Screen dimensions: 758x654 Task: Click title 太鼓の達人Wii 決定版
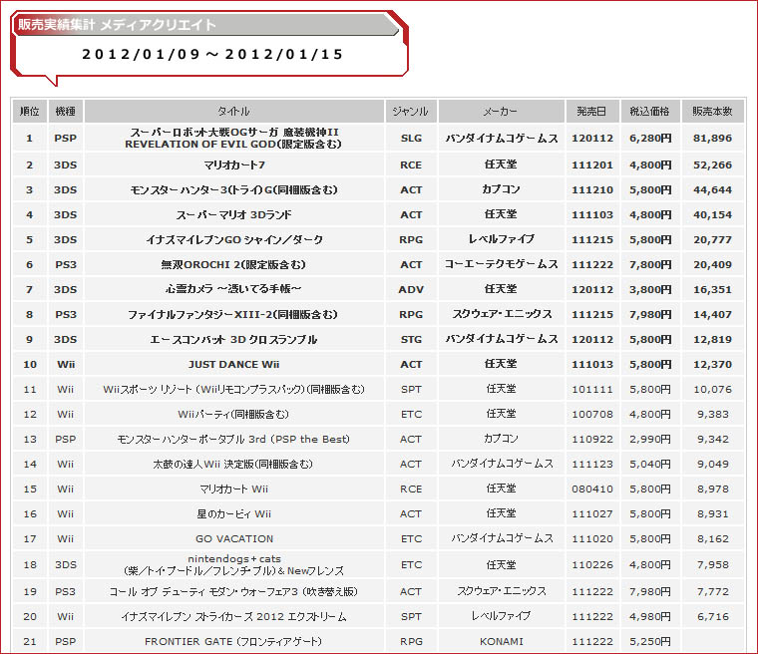[x=234, y=464]
